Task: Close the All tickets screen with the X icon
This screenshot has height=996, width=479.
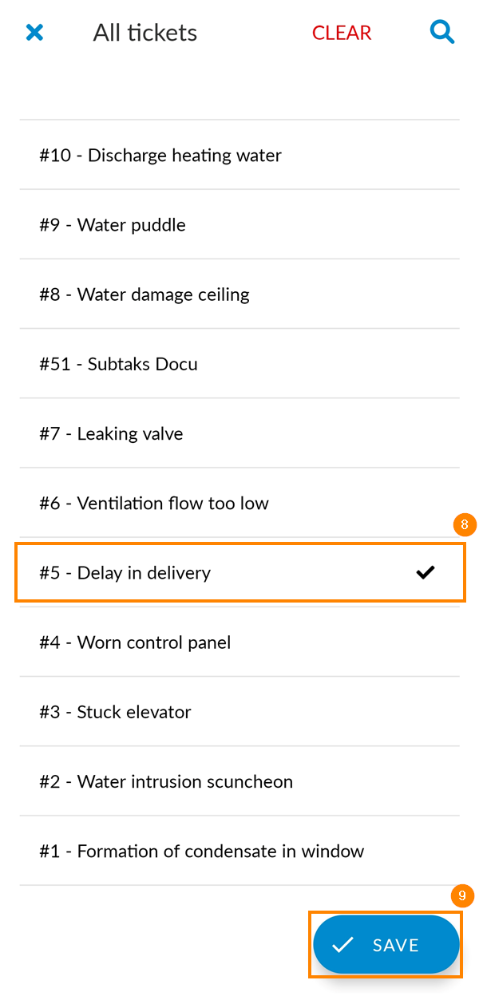Action: pyautogui.click(x=34, y=33)
